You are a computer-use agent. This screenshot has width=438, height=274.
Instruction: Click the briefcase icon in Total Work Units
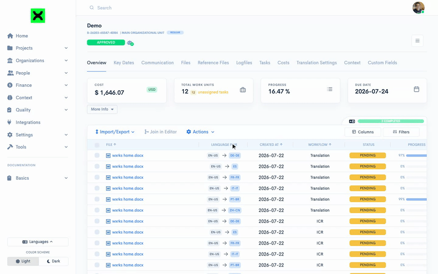(x=243, y=90)
